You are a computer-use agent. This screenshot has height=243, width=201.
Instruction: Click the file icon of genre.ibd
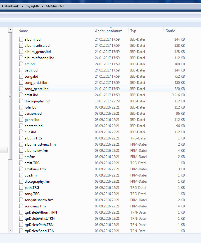coord(21,120)
